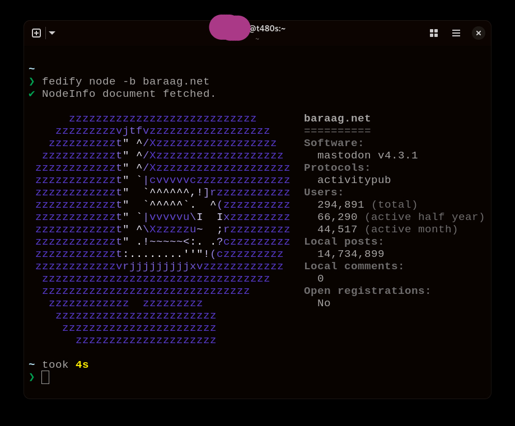515x426 pixels.
Task: Click 'Open registrations:' label
Action: (x=367, y=291)
